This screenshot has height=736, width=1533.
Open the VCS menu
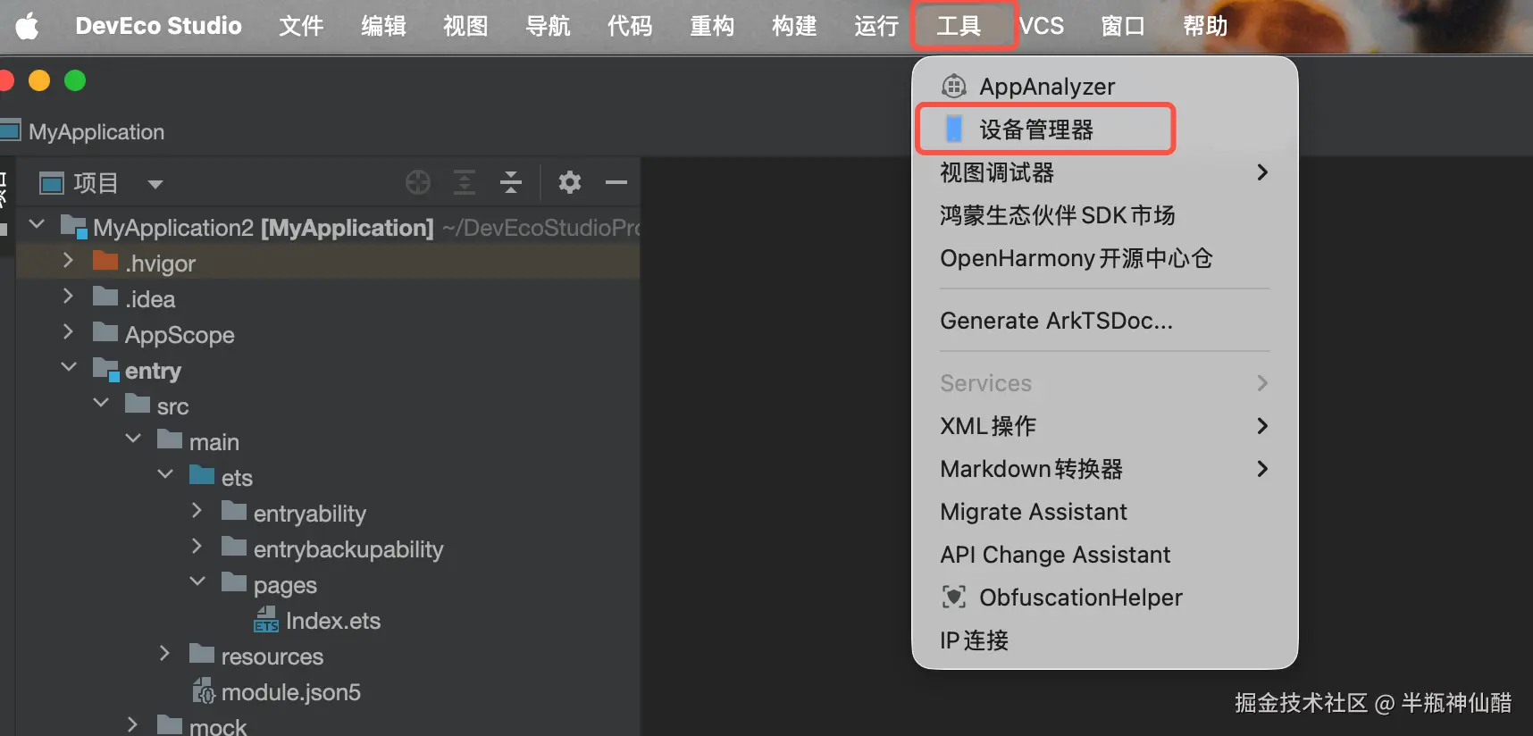tap(1041, 26)
